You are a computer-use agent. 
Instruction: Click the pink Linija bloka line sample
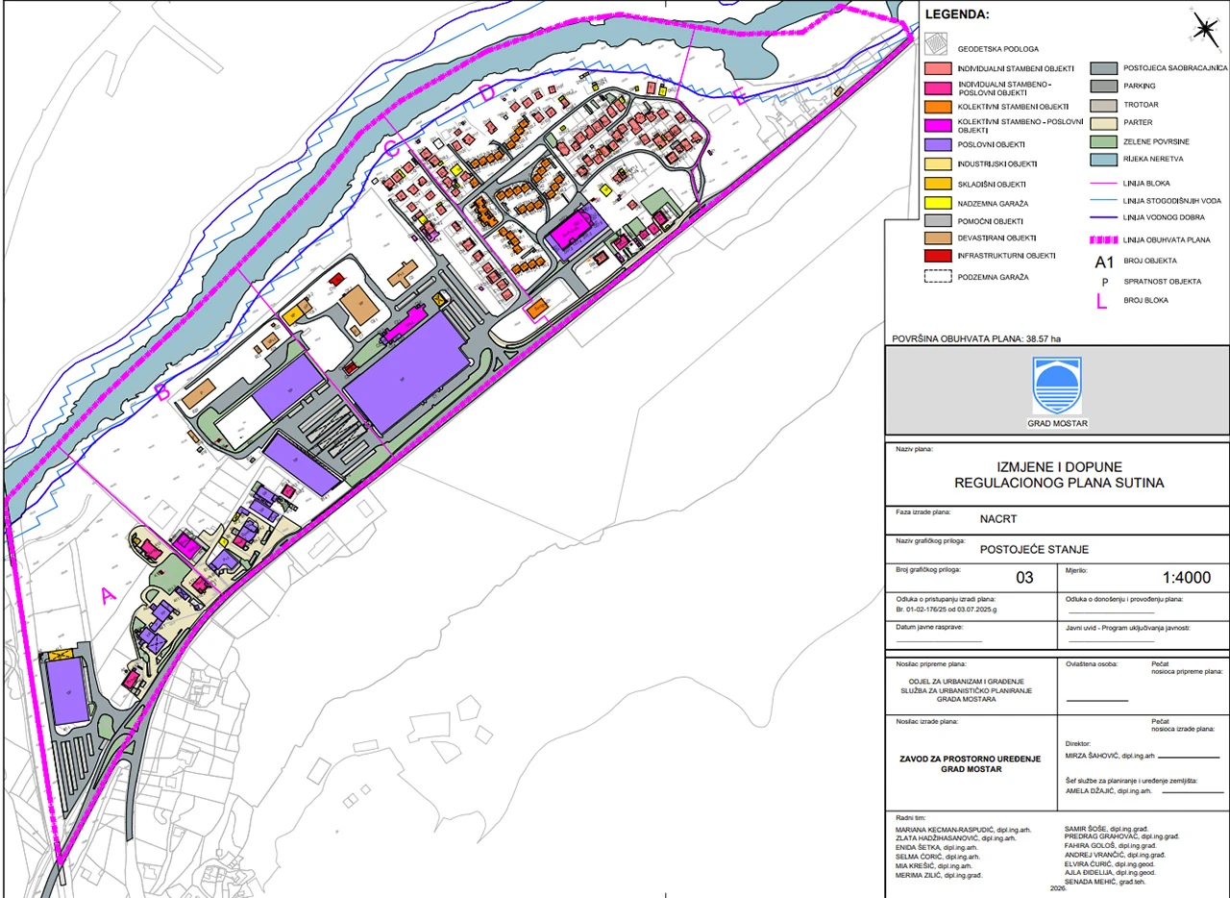coord(1104,181)
